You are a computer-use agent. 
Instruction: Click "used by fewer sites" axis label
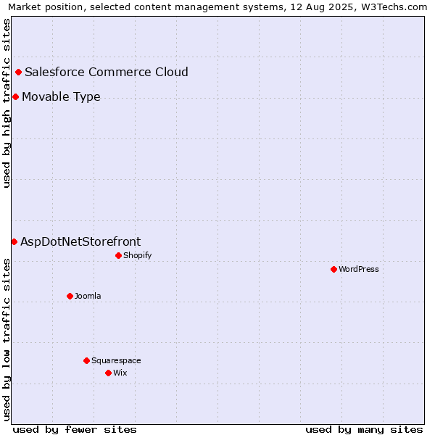(75, 430)
